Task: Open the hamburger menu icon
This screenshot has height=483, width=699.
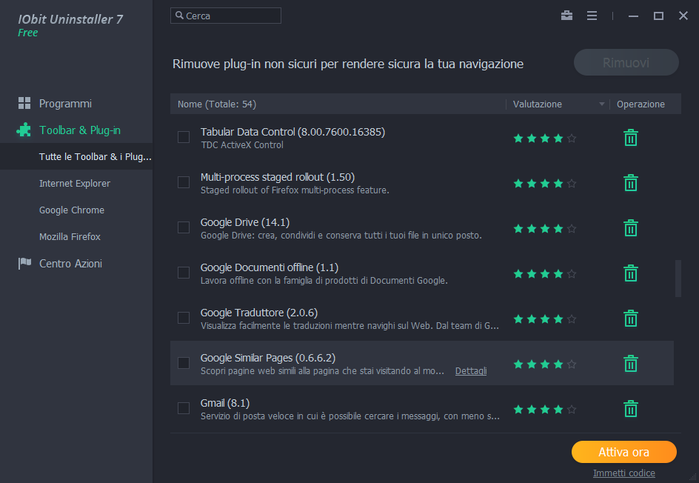Action: coord(592,16)
